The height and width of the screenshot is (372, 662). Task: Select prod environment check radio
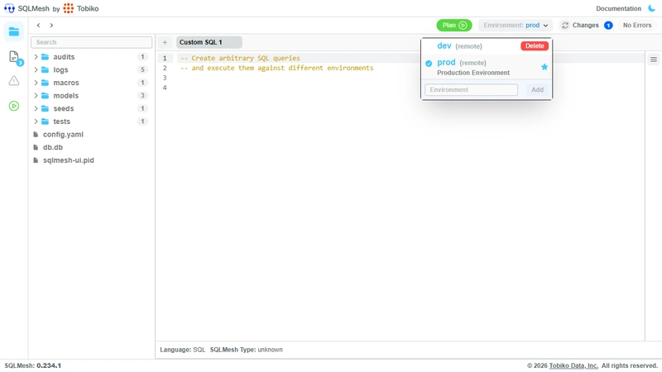(429, 64)
